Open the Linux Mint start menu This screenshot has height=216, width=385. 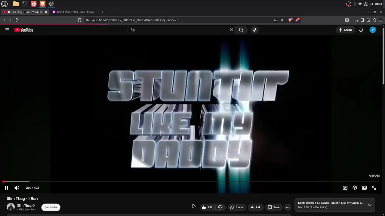pyautogui.click(x=5, y=4)
